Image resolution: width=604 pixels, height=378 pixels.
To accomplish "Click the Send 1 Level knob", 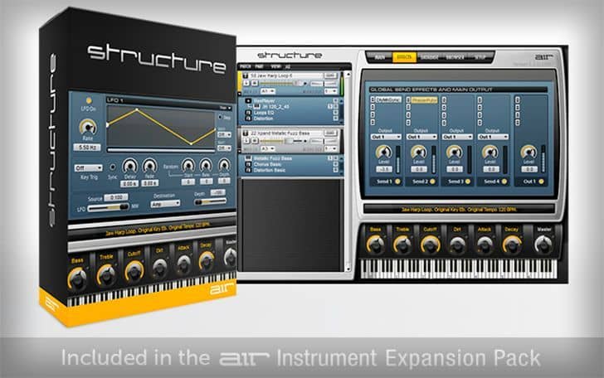I will (383, 152).
